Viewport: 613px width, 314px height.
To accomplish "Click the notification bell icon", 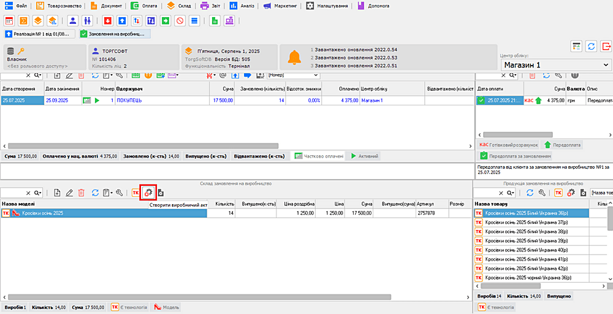I will click(x=294, y=57).
